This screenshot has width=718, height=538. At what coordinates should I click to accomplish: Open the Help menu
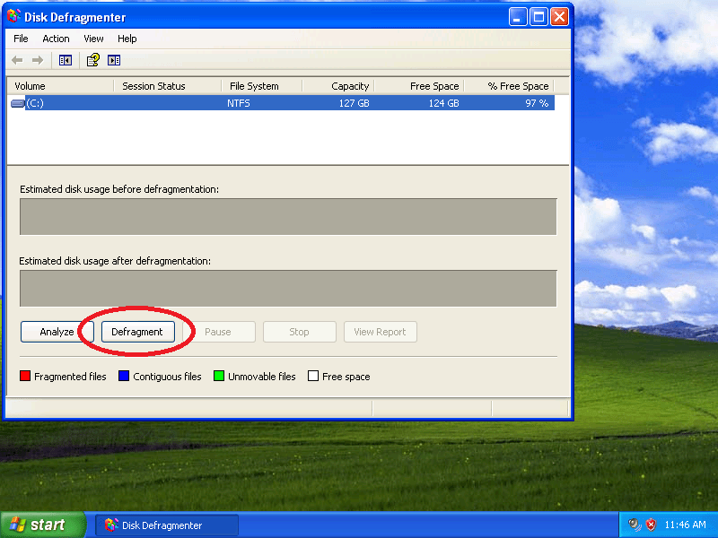coord(127,39)
